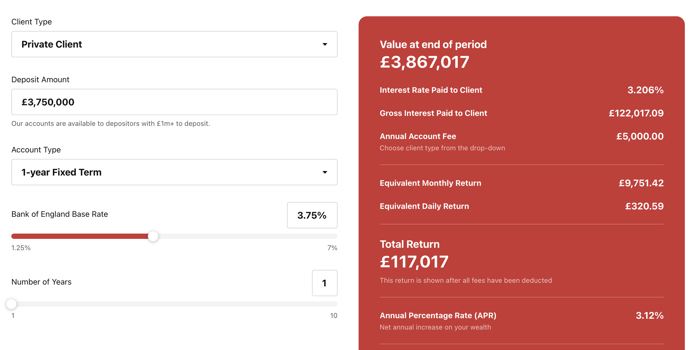Click the Equivalent Monthly Return figure
The width and height of the screenshot is (693, 350).
click(641, 183)
